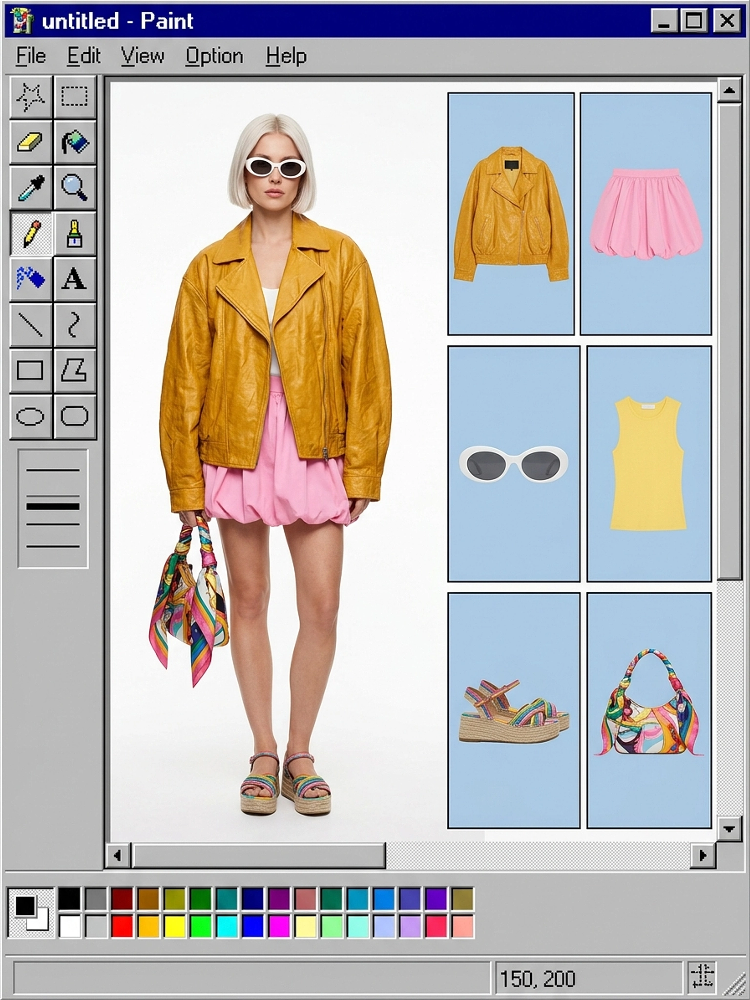Click the vertical scrollbar down arrow
The width and height of the screenshot is (750, 1000).
[x=729, y=829]
